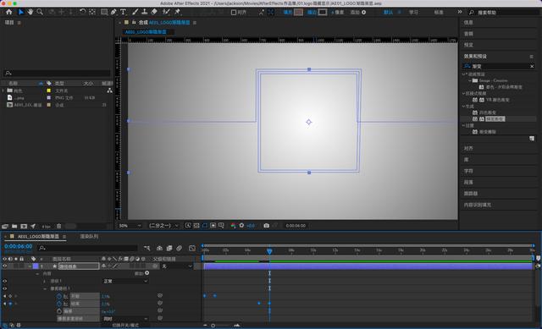Create new folder in Project panel

(x=14, y=226)
